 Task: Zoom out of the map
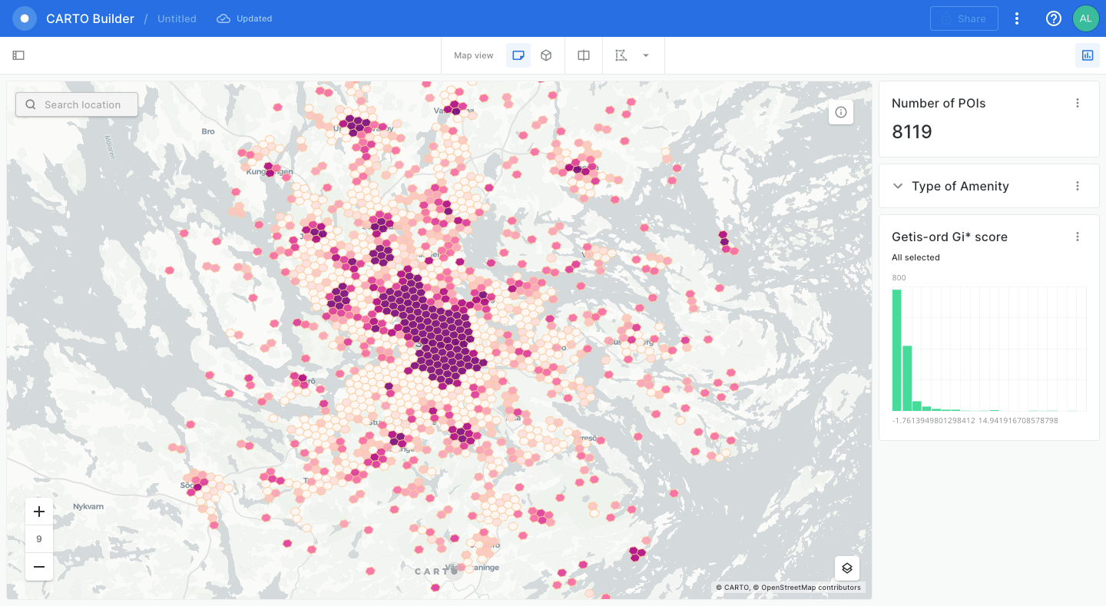(x=39, y=567)
